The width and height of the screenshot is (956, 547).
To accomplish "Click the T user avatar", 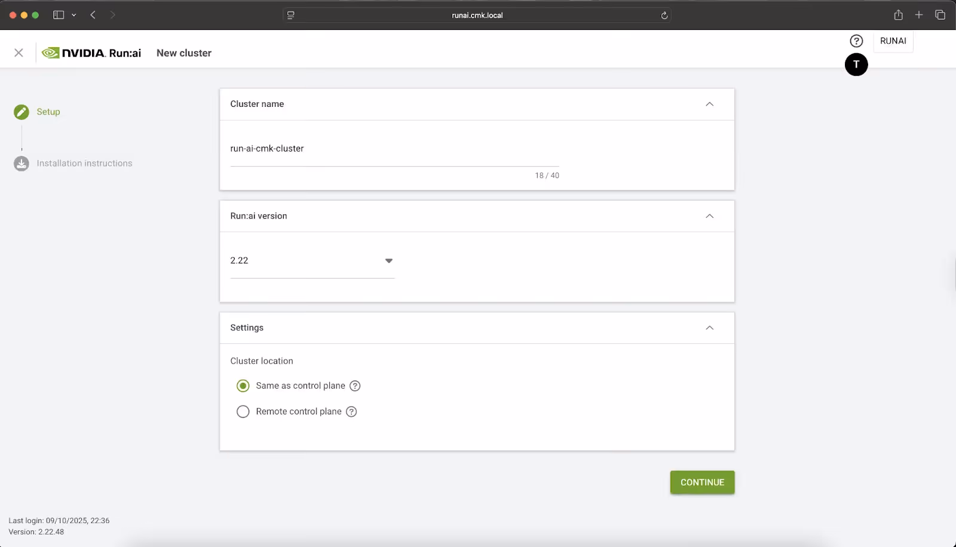I will [856, 64].
